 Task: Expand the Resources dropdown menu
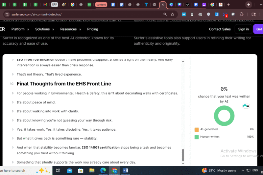point(70,29)
